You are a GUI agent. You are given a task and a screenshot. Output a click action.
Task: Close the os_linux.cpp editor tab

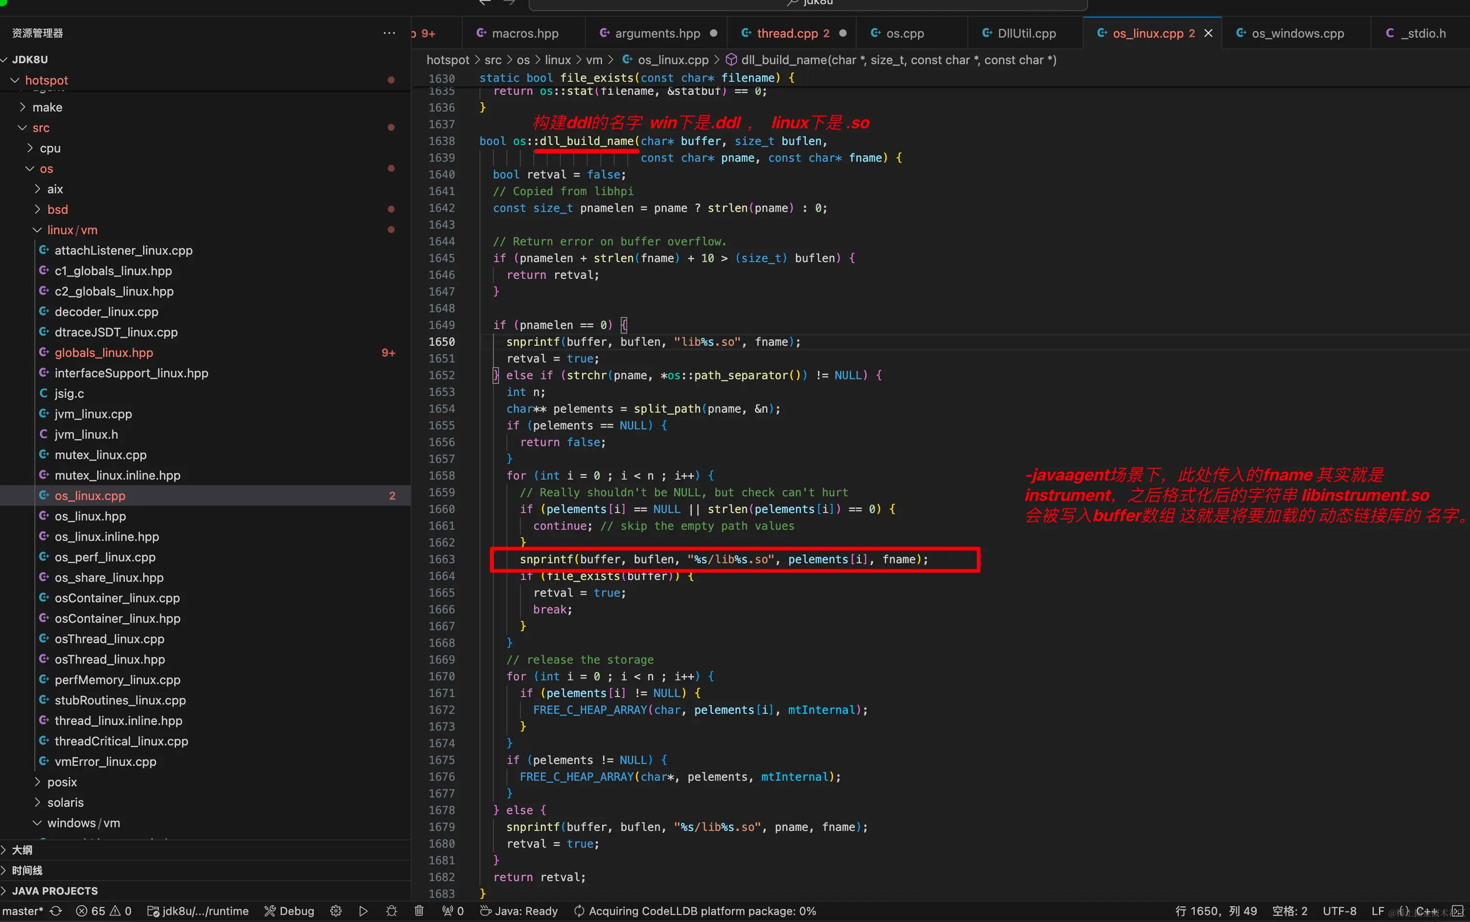1208,33
